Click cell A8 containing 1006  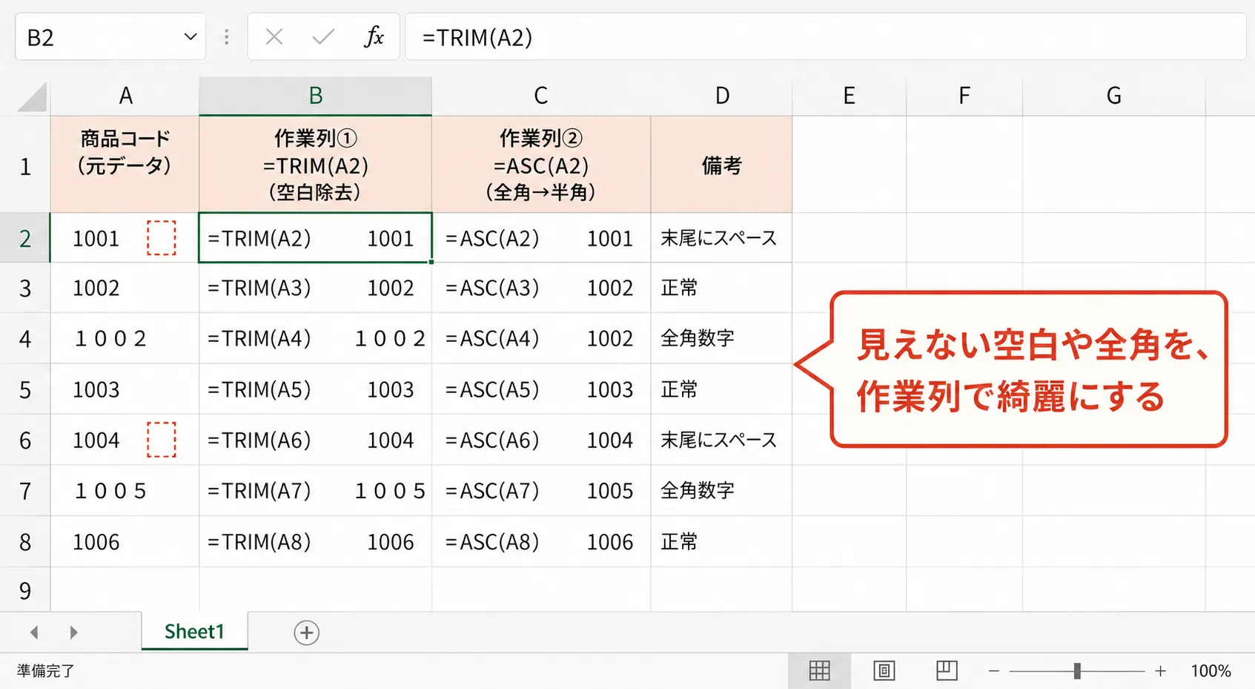[125, 541]
